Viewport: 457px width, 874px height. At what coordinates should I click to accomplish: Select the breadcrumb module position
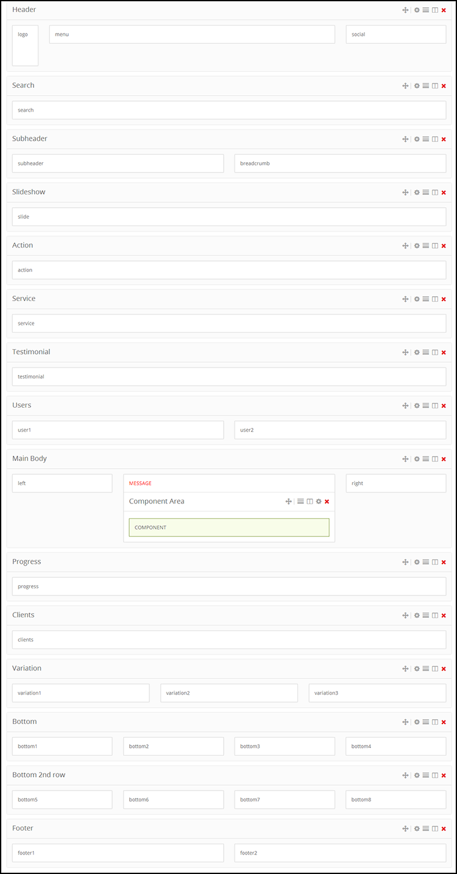click(x=340, y=163)
